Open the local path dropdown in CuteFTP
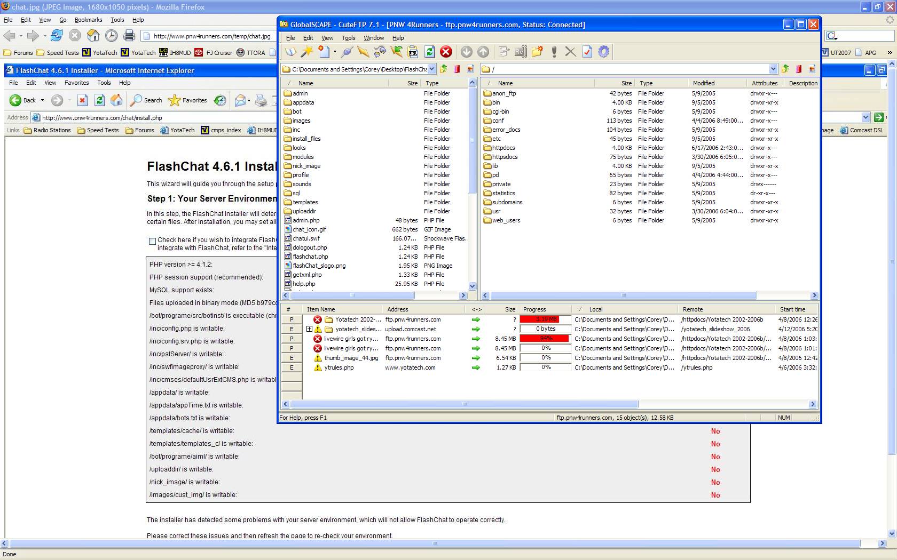Image resolution: width=897 pixels, height=560 pixels. click(431, 69)
